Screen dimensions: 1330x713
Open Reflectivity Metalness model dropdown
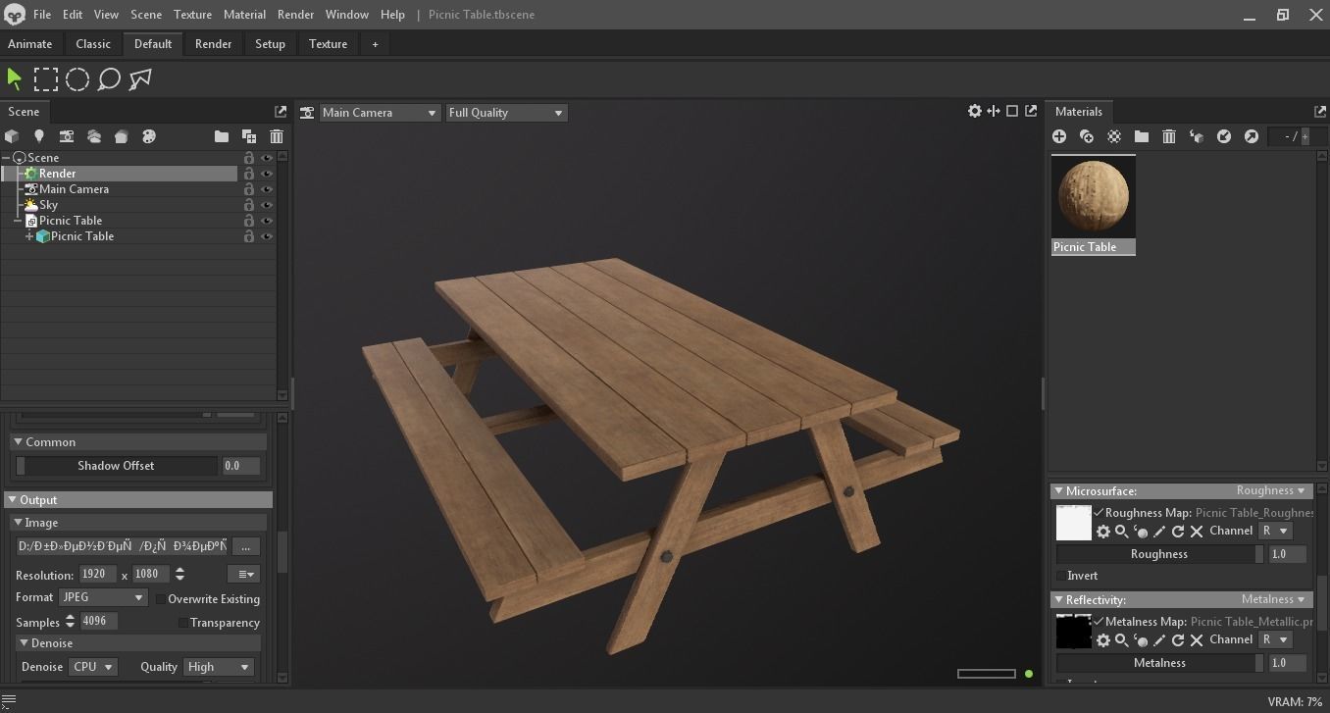[x=1273, y=599]
